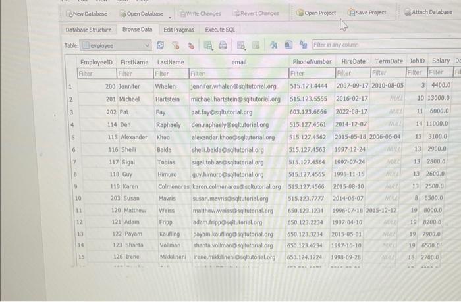Sort by the Salary column header
The width and height of the screenshot is (461, 302).
441,61
